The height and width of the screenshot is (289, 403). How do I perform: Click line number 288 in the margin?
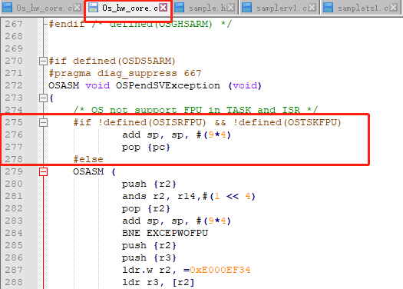coord(14,282)
